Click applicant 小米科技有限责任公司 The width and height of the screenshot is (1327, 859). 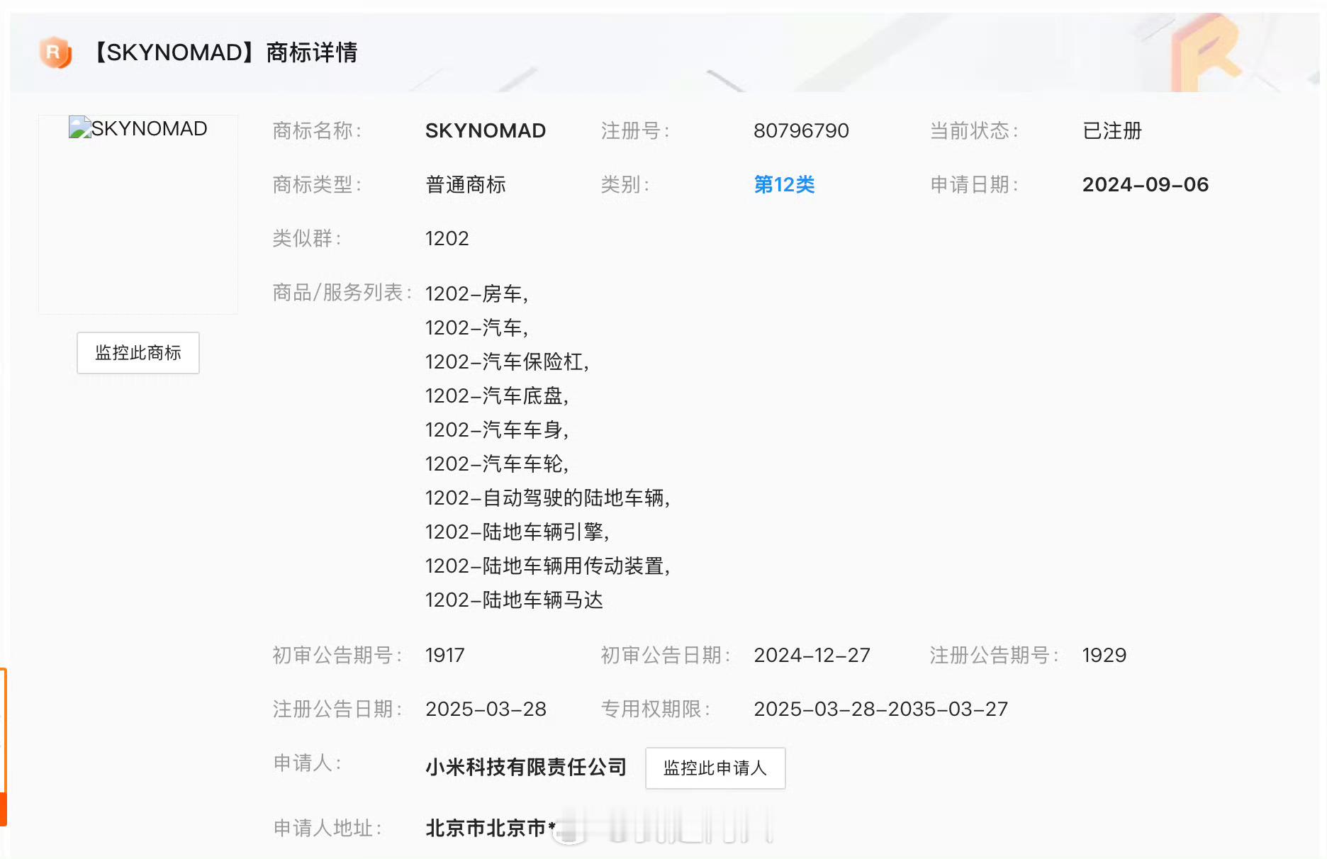pos(526,767)
